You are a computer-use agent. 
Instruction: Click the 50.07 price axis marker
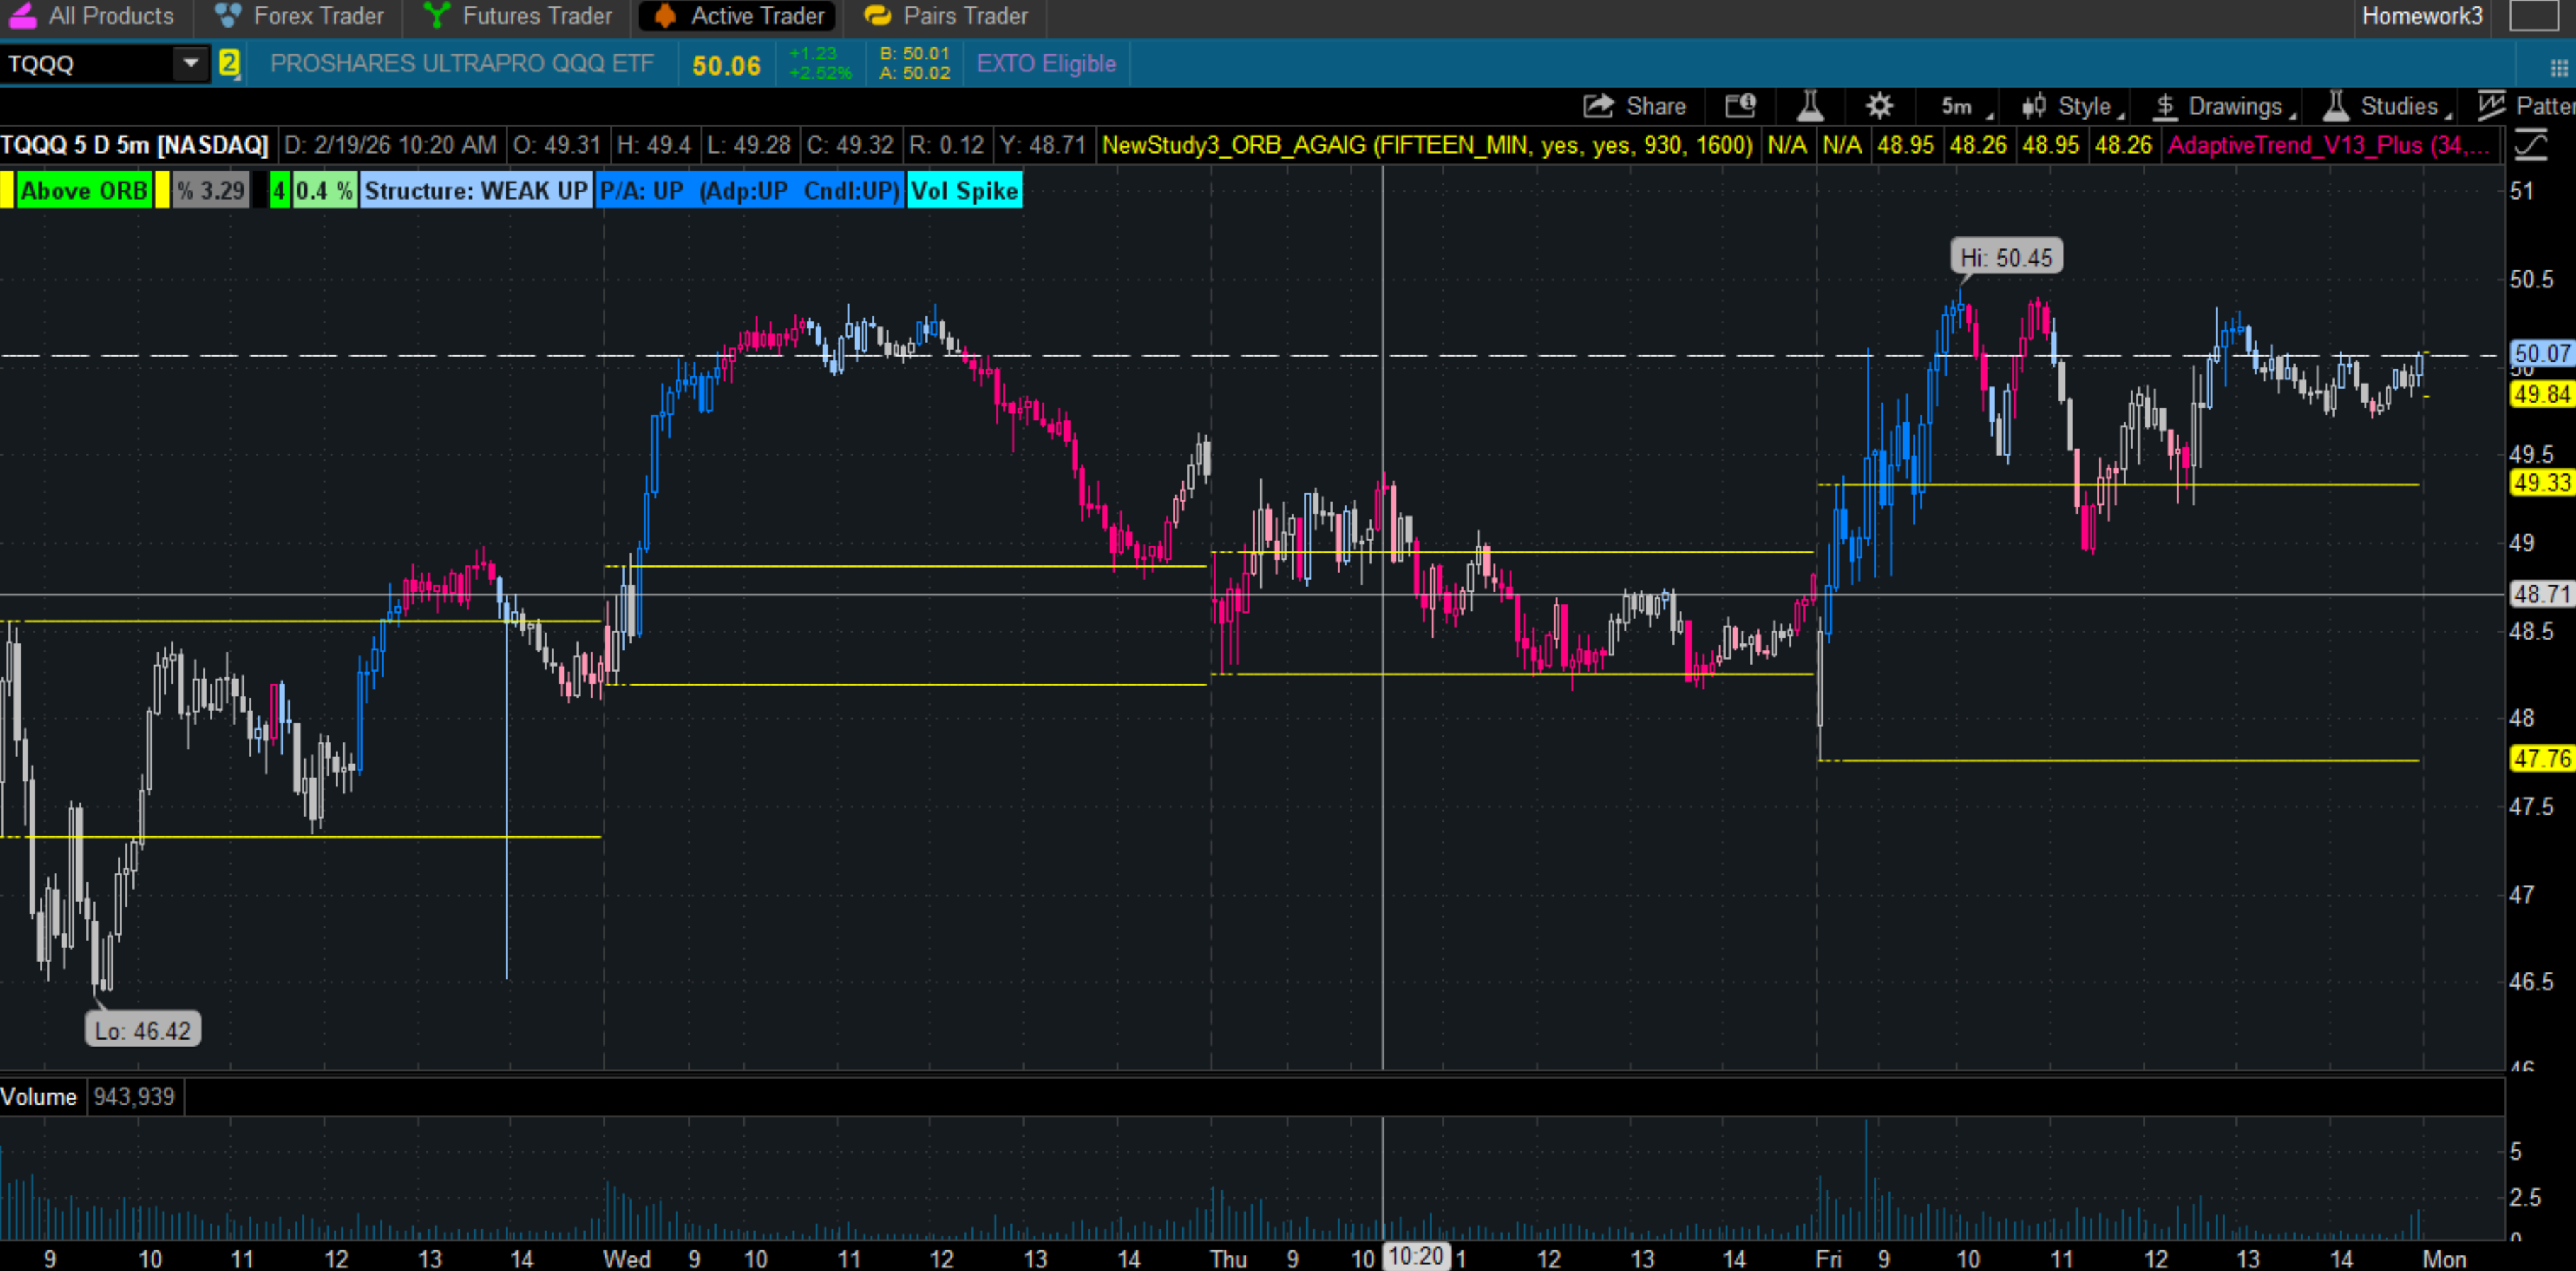pos(2541,352)
